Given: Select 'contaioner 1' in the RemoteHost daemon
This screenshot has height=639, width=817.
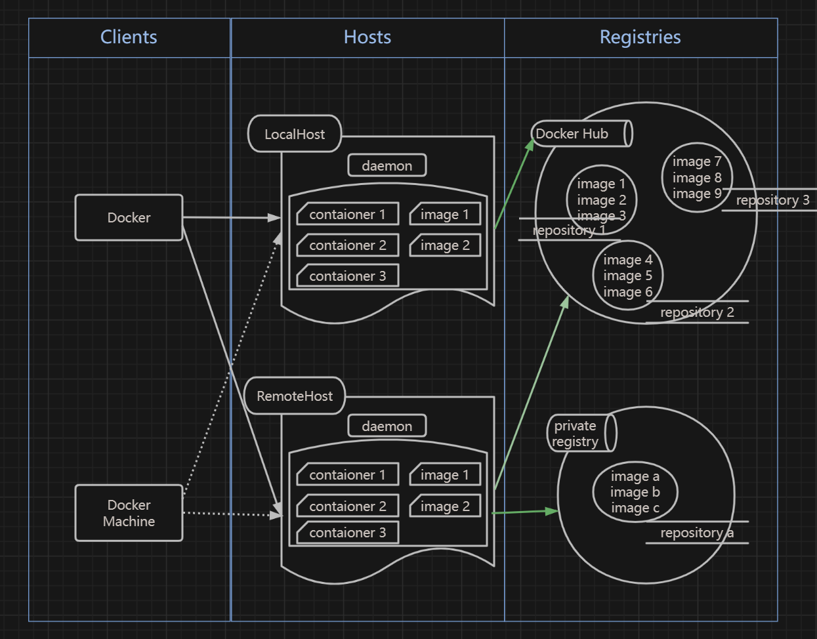Looking at the screenshot, I should click(x=348, y=474).
